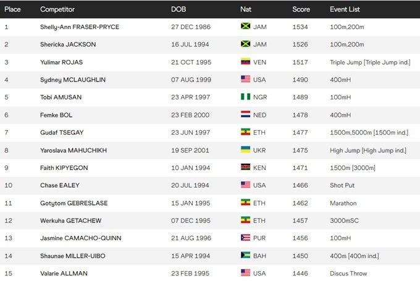Click Ukraine flag for Yaroslava Mahuchikh
The width and height of the screenshot is (420, 281).
(245, 150)
